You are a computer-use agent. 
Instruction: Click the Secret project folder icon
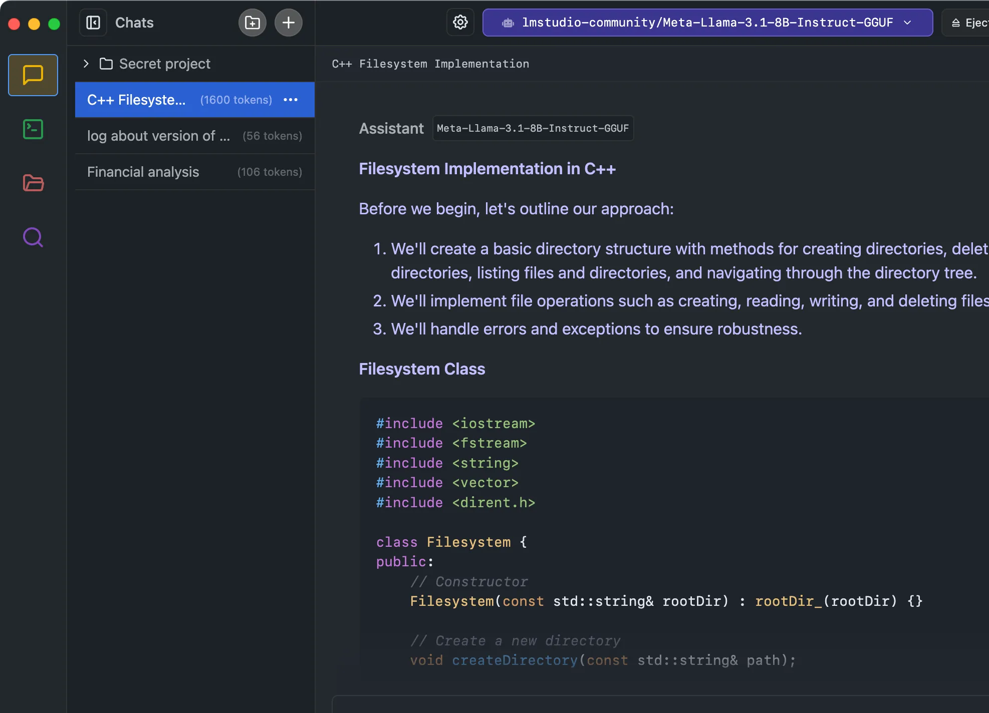(106, 64)
